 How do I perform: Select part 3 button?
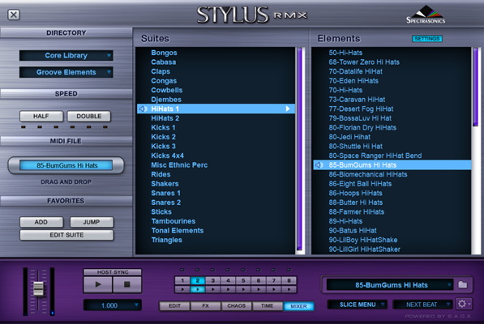point(212,280)
